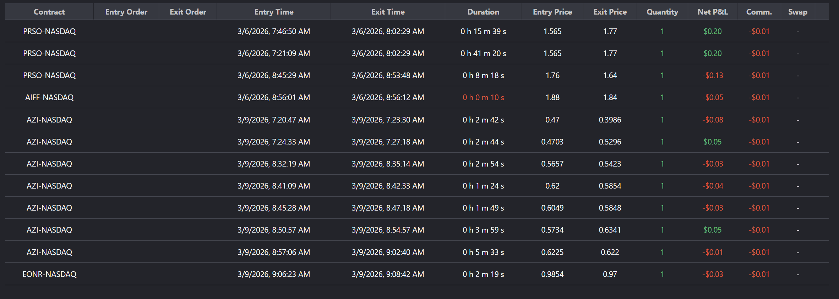Click the 0.5734 entry price cell
This screenshot has height=299, width=839.
552,230
